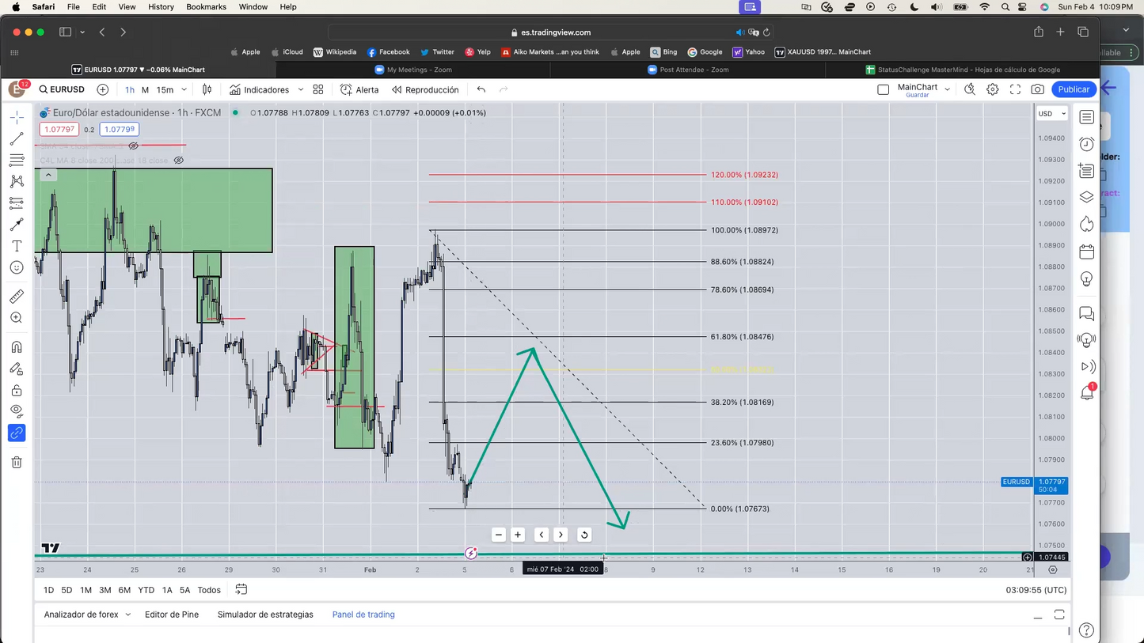Open the hotlists flame panel
1144x643 pixels.
click(1087, 224)
